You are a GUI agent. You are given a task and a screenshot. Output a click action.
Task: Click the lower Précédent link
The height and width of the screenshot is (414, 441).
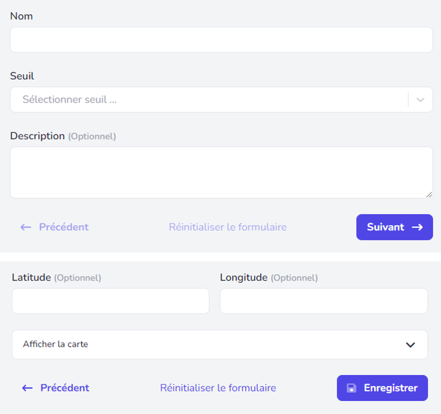(x=65, y=388)
